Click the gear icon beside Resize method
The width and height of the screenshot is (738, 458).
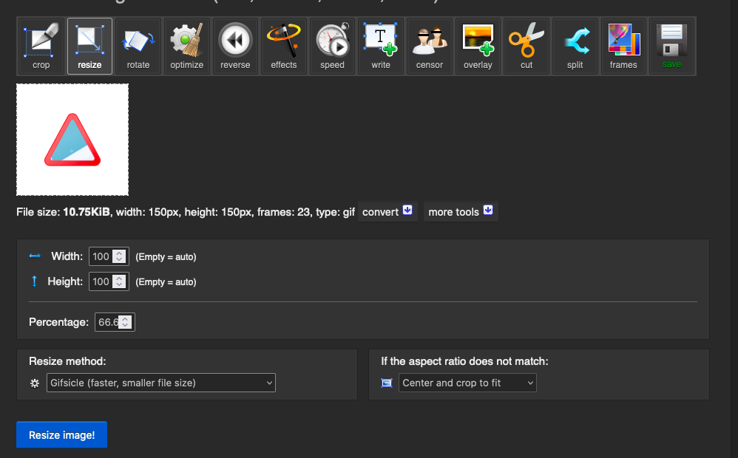click(35, 383)
